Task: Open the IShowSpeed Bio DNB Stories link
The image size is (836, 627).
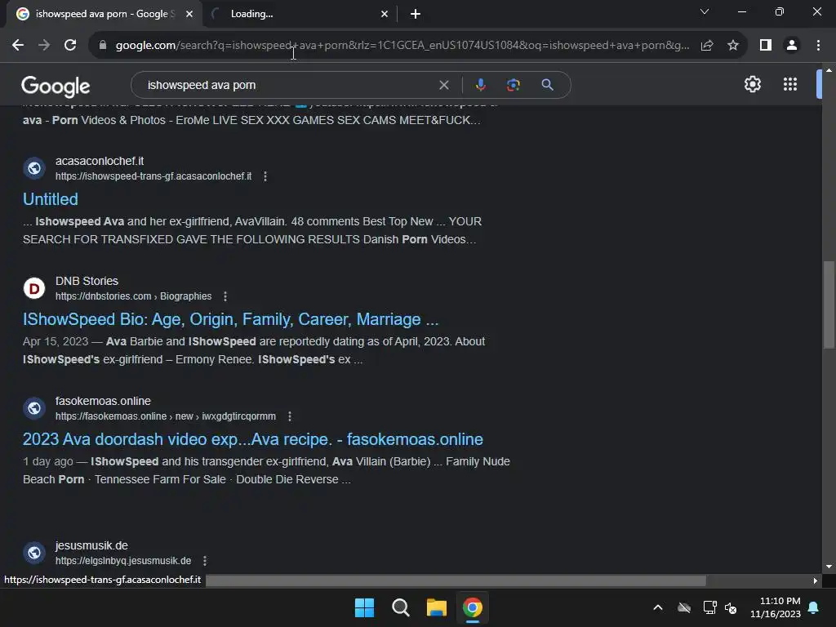Action: pos(230,319)
